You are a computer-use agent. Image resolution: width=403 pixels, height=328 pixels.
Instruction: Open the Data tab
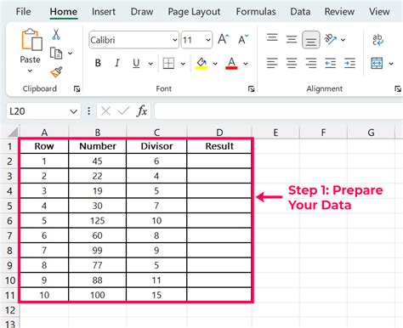[300, 12]
